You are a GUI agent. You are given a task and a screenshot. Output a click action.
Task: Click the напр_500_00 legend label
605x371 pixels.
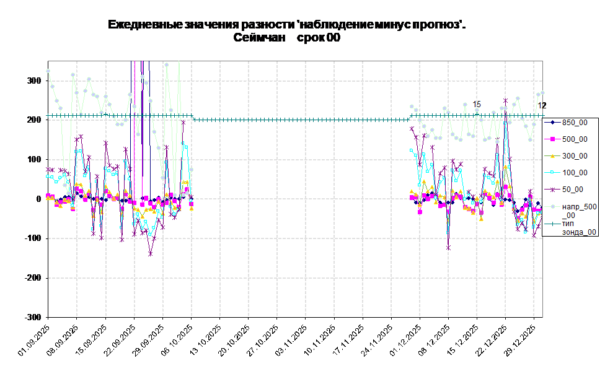pos(579,211)
